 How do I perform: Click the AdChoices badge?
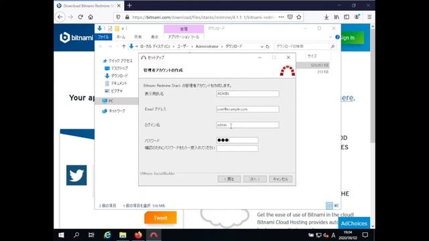pyautogui.click(x=354, y=223)
